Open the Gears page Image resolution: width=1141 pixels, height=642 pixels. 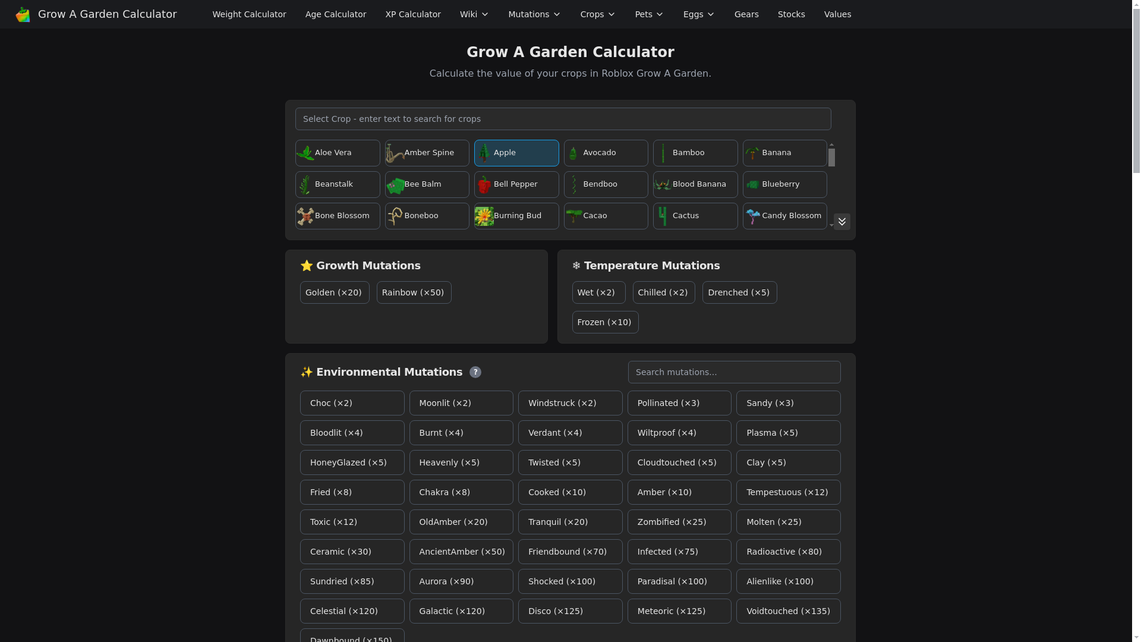point(746,14)
